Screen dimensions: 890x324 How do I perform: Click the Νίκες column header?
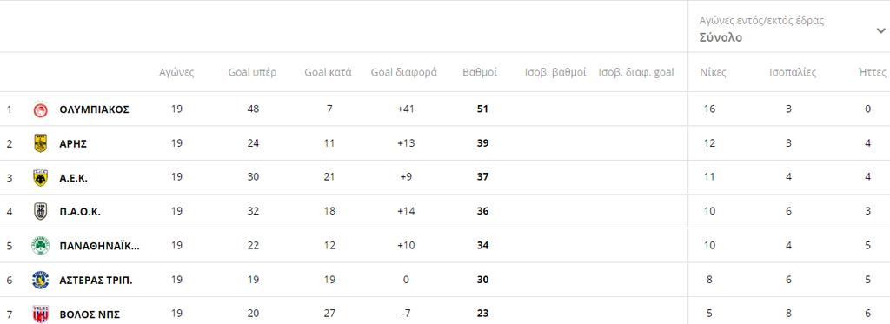coord(713,73)
